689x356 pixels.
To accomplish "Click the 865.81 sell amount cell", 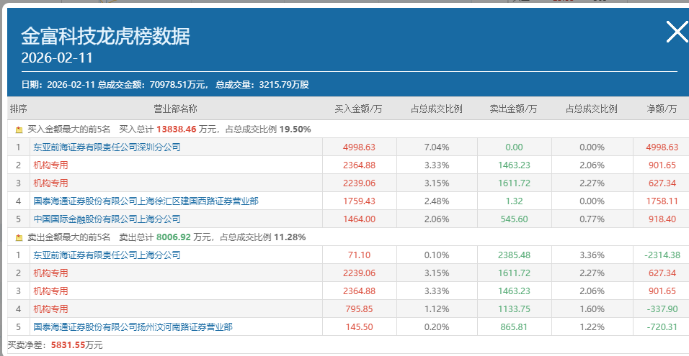I will [514, 327].
